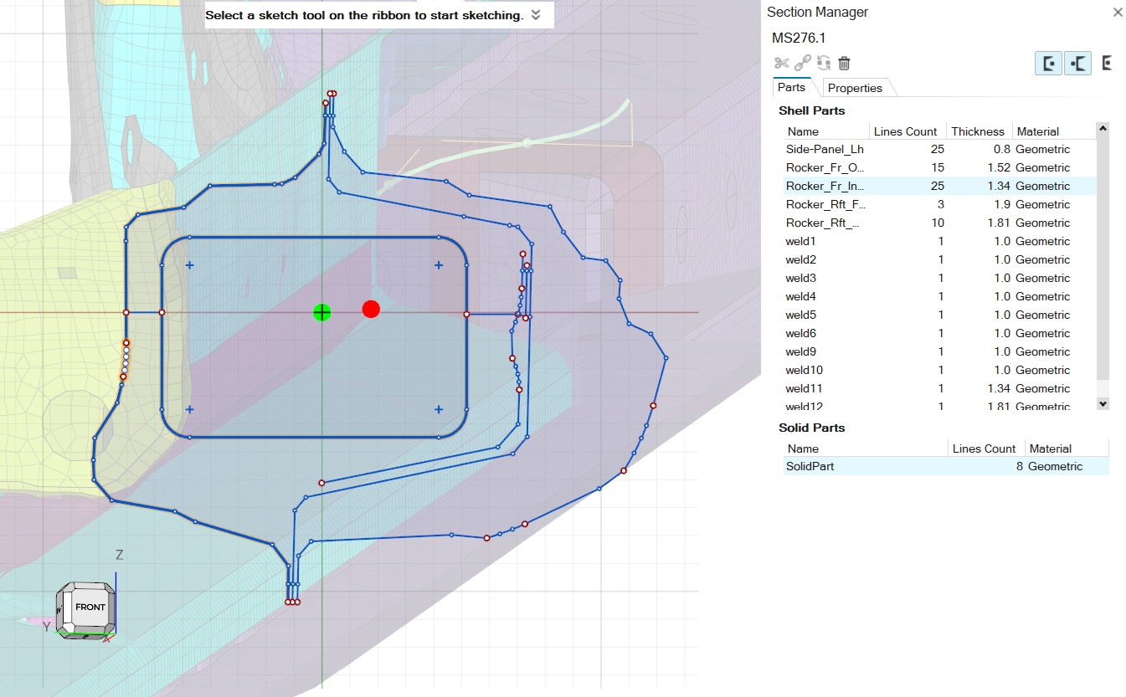Toggle second highlighted section display button
Screen dimensions: 1126x697
click(x=1078, y=63)
